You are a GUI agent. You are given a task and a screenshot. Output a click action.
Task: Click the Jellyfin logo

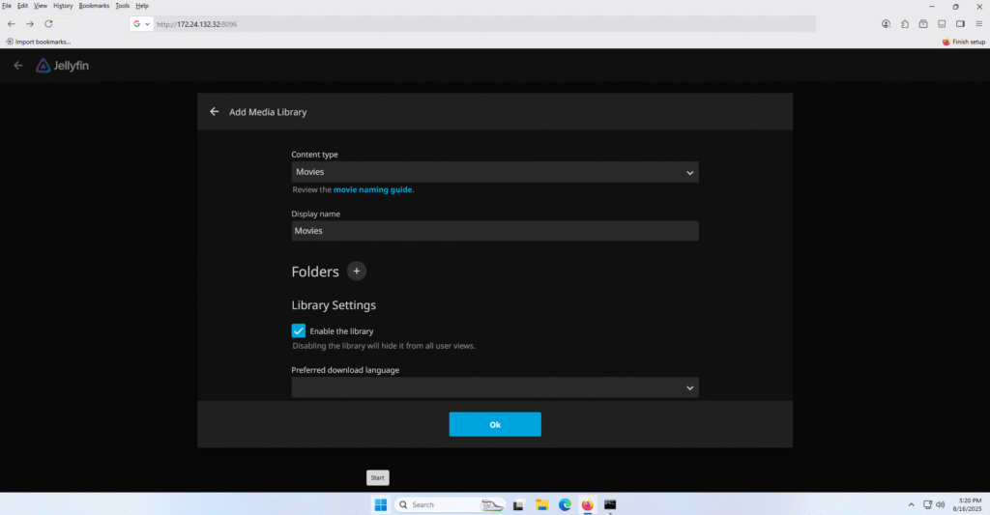tap(62, 66)
